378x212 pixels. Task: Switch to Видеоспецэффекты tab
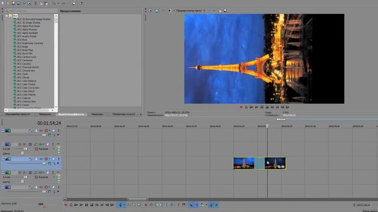click(x=71, y=114)
